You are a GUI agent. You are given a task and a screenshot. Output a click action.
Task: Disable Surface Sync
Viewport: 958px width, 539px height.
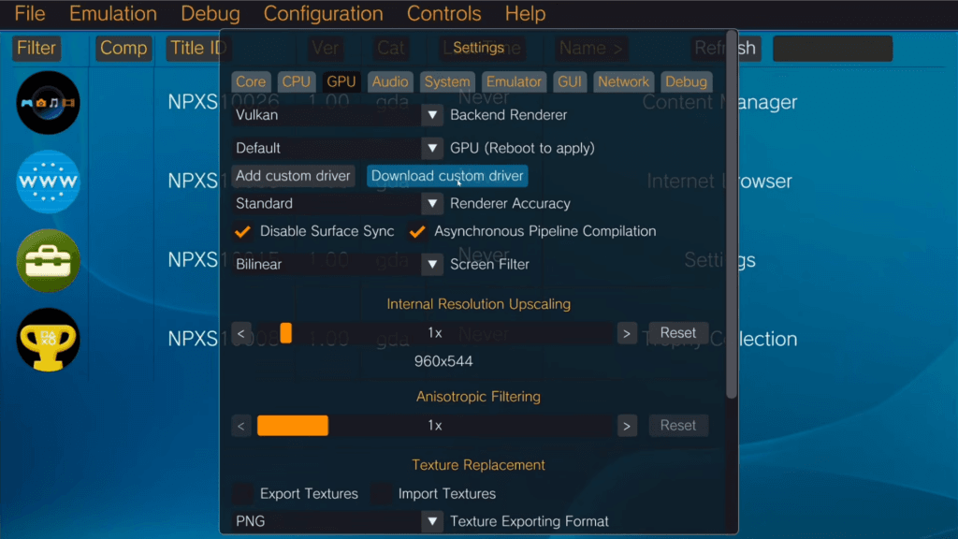[x=243, y=231]
